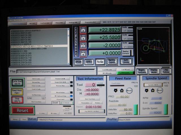Click the Cycle Start button

pyautogui.click(x=18, y=82)
